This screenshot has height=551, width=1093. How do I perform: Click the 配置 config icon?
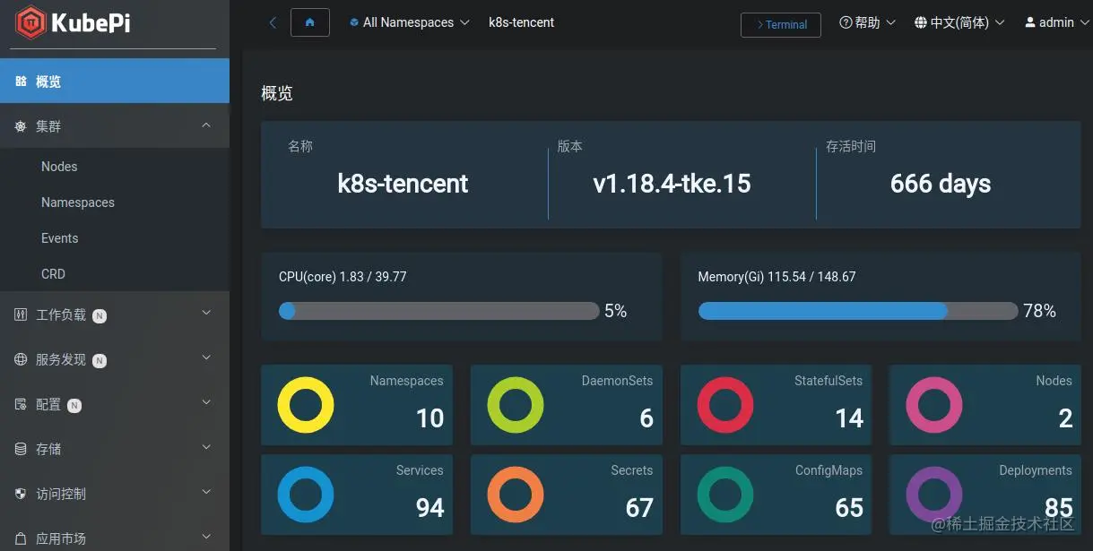click(21, 404)
